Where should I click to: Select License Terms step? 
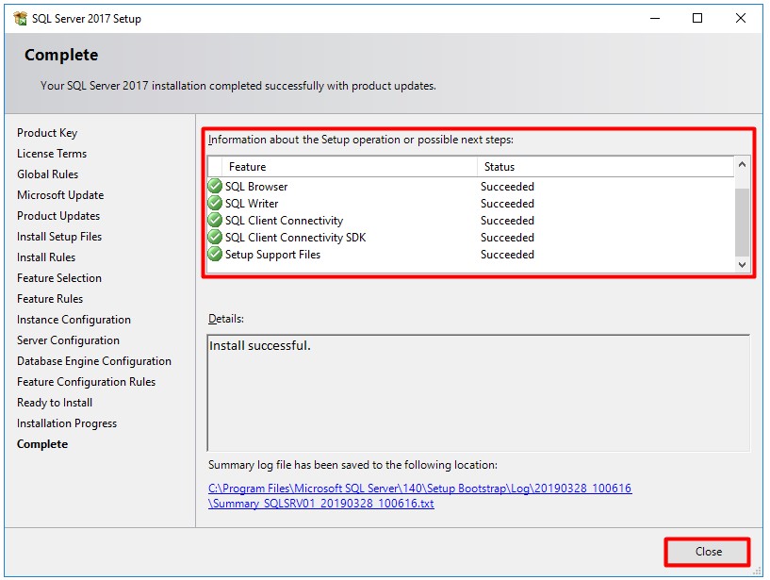(x=51, y=153)
